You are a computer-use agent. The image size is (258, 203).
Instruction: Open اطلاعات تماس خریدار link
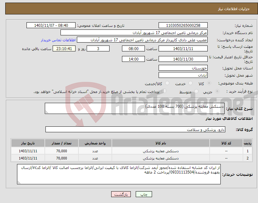pos(58,40)
